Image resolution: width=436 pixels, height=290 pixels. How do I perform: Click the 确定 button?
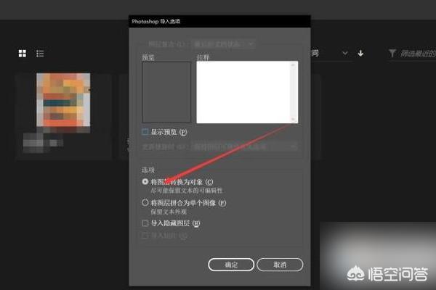pyautogui.click(x=230, y=265)
